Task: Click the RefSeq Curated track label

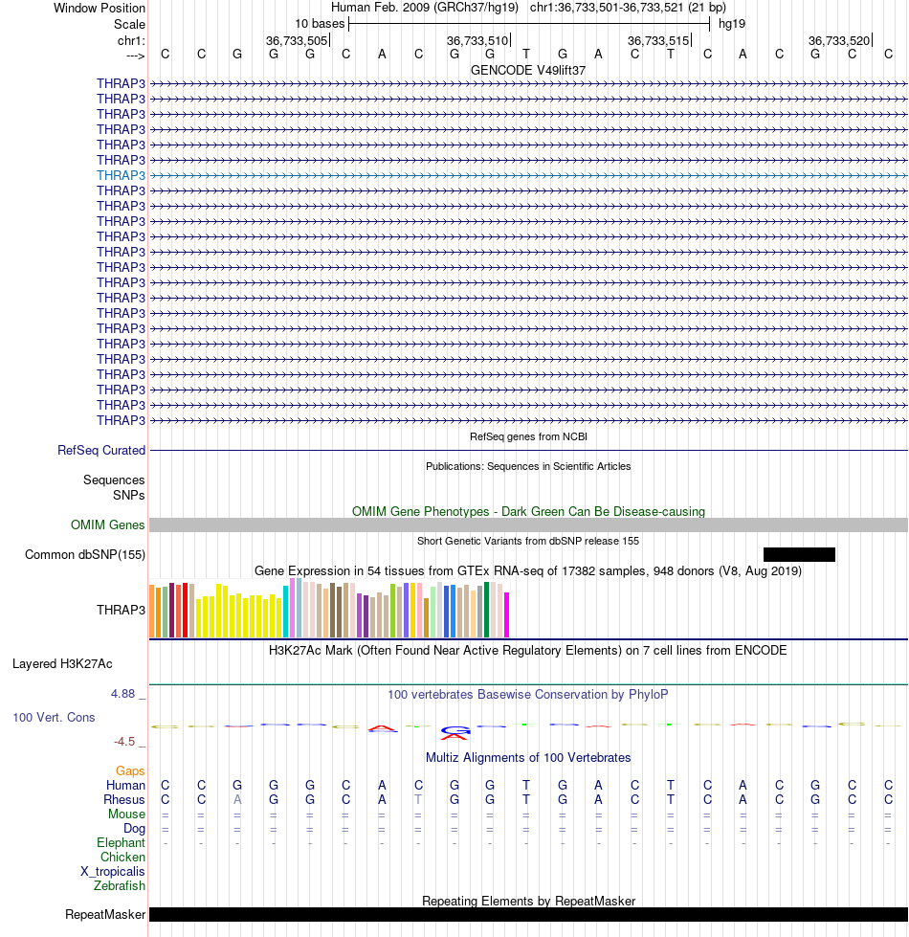Action: (x=101, y=451)
